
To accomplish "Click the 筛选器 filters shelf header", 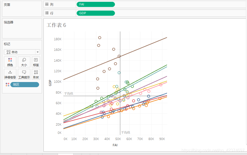I will [9, 22].
